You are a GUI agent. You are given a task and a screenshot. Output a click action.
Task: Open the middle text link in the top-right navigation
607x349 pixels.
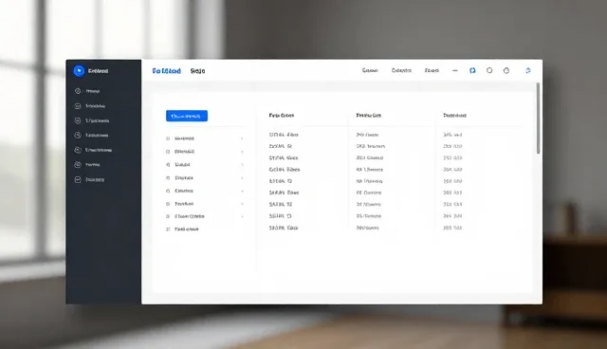coord(401,70)
